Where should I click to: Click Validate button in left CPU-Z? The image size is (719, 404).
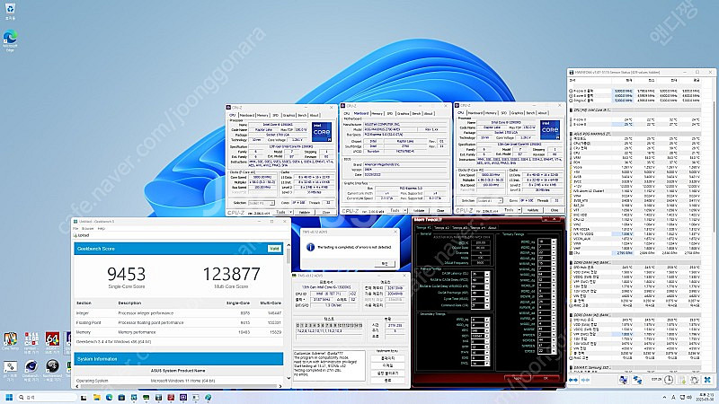[x=305, y=212]
